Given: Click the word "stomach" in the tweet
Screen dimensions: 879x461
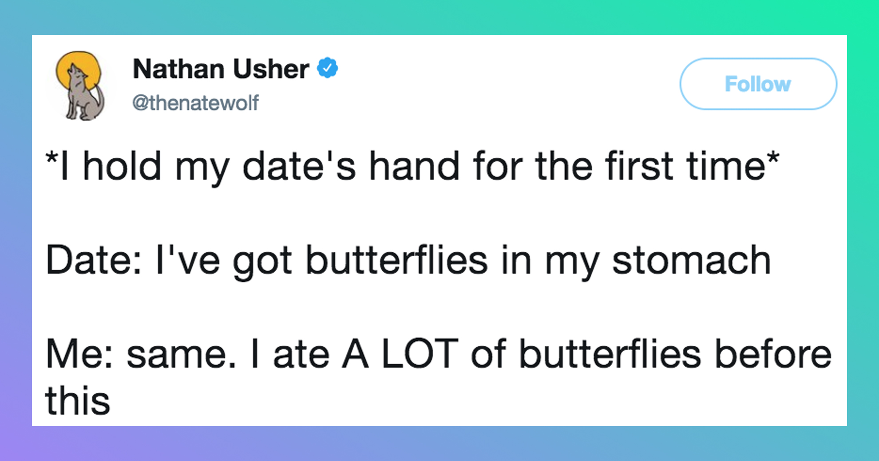Looking at the screenshot, I should point(691,261).
